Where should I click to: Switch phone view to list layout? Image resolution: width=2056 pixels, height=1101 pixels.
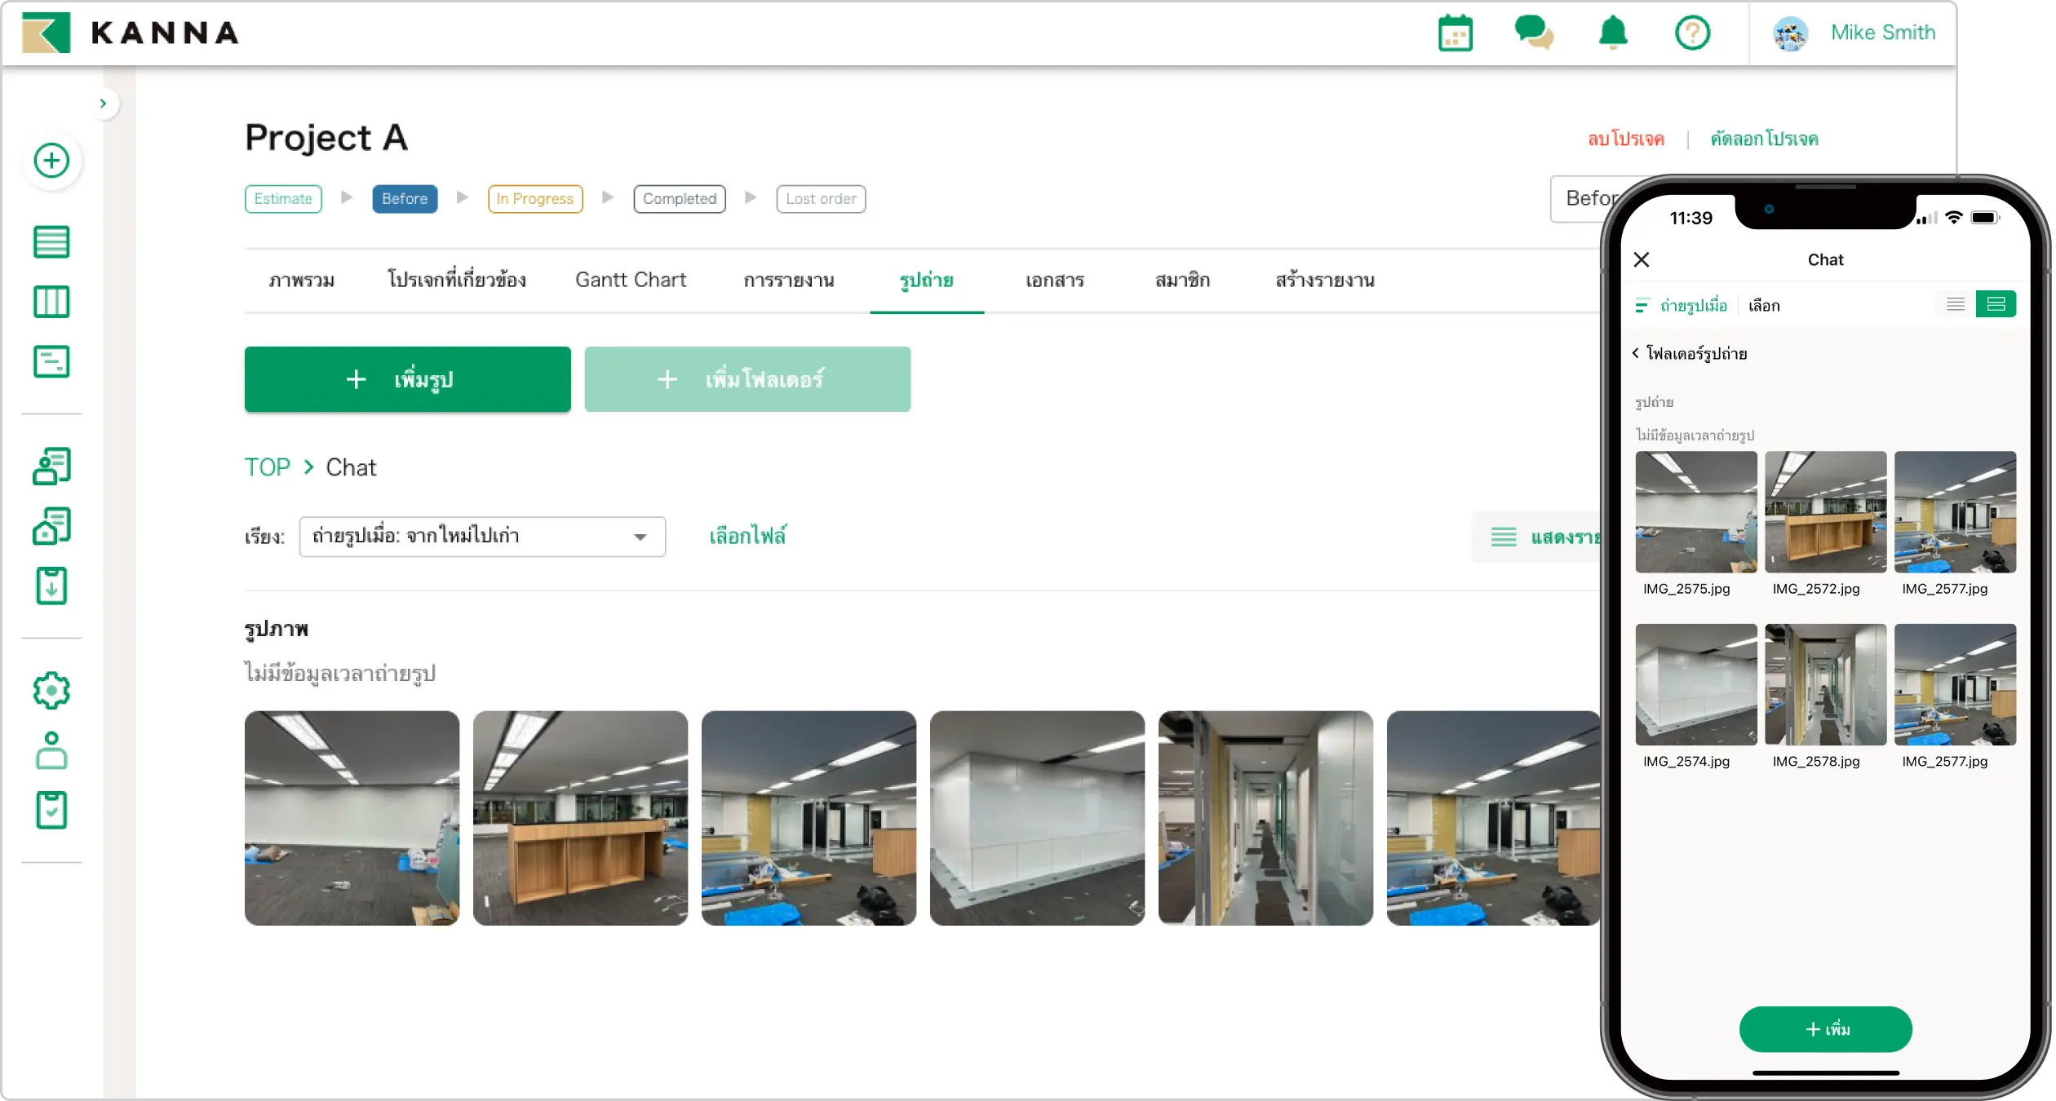(x=1956, y=304)
